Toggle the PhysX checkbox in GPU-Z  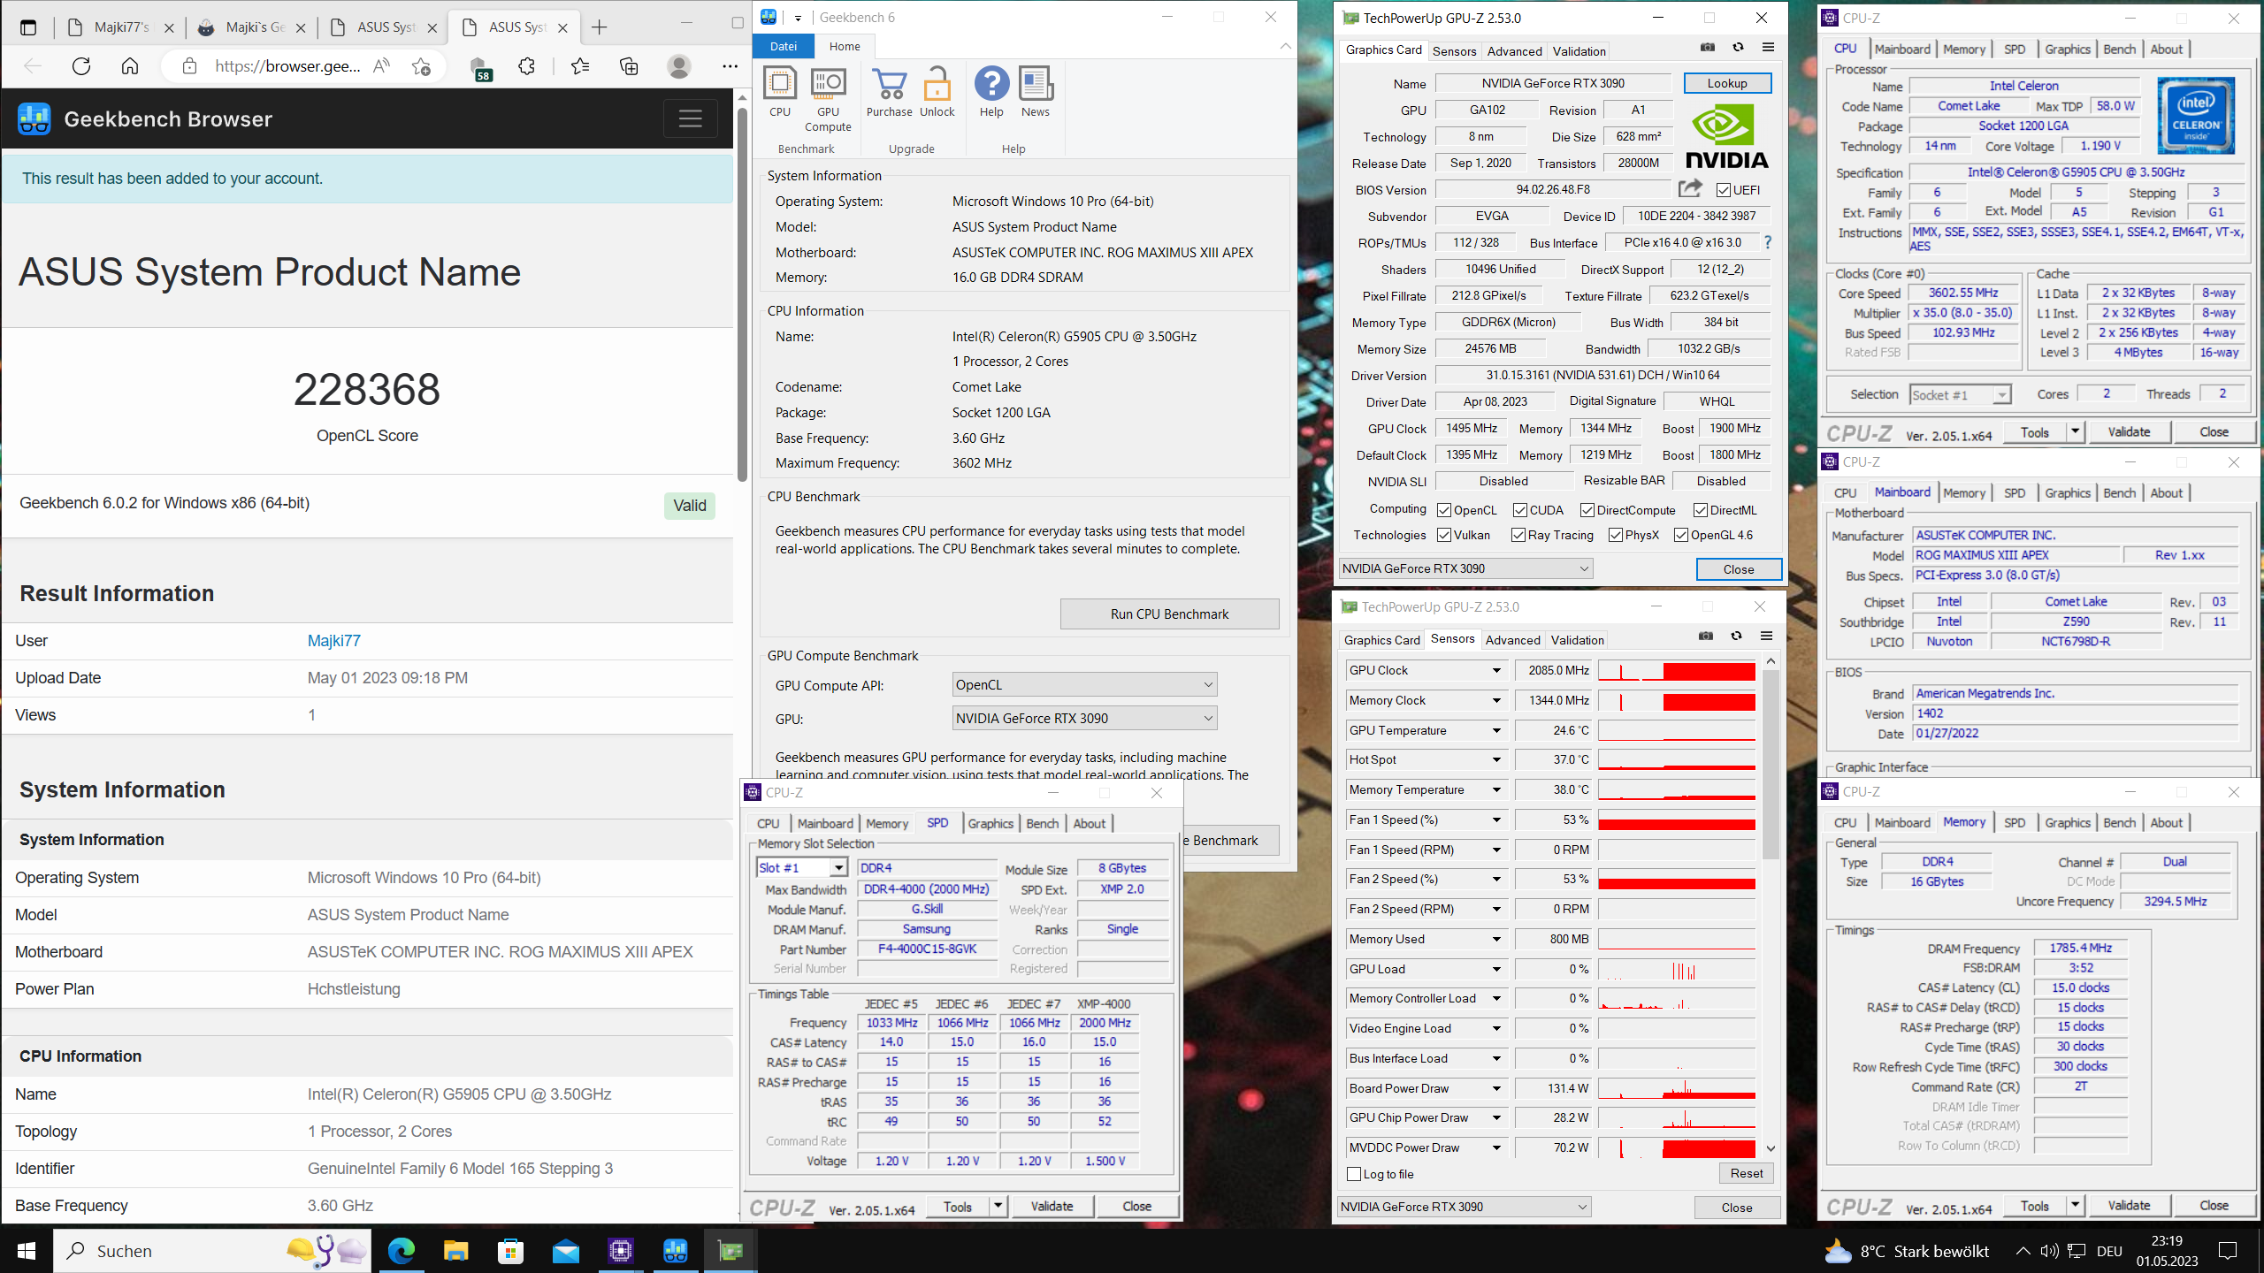(x=1616, y=535)
